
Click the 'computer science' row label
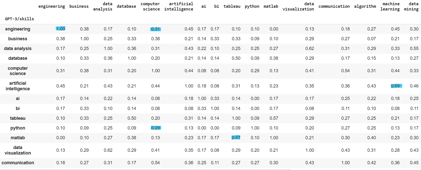click(x=18, y=71)
